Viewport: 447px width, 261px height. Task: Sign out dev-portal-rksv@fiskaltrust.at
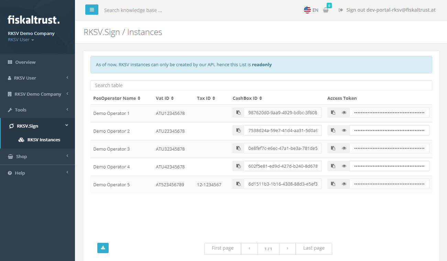[387, 10]
